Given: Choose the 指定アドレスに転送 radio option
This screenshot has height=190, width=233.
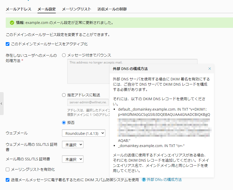Looking at the screenshot, I should pos(64,95).
